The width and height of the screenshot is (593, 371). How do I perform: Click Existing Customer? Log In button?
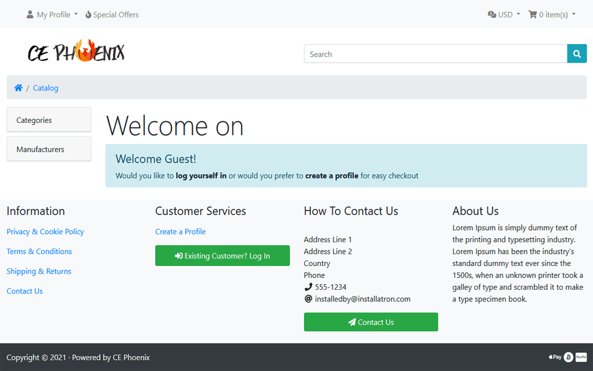(x=222, y=256)
